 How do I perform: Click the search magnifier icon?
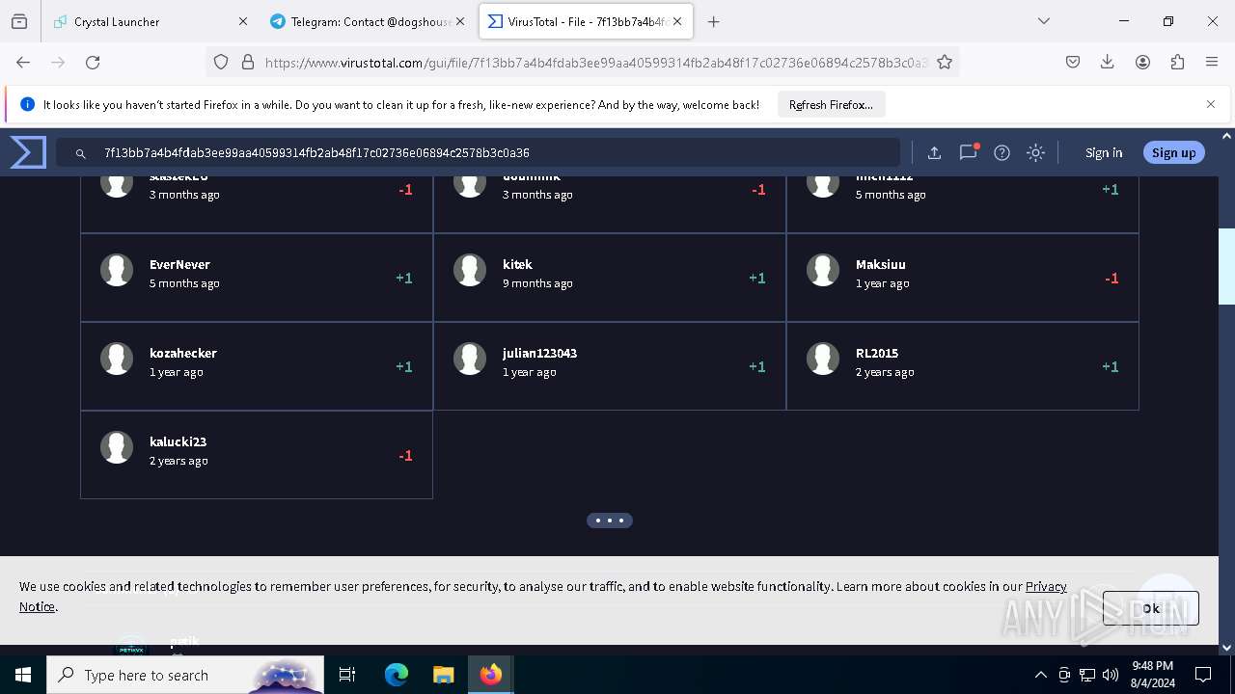pyautogui.click(x=81, y=153)
